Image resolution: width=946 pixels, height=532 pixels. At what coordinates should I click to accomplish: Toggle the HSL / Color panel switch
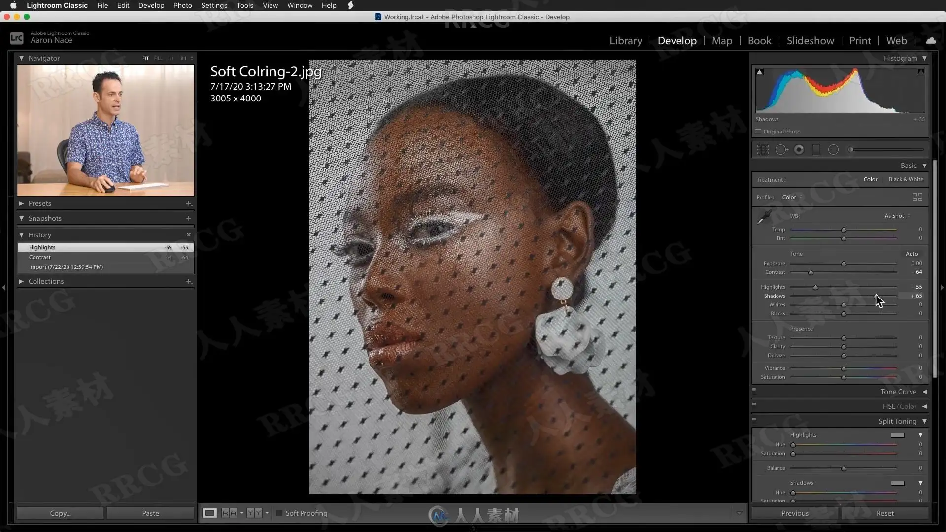tap(754, 405)
